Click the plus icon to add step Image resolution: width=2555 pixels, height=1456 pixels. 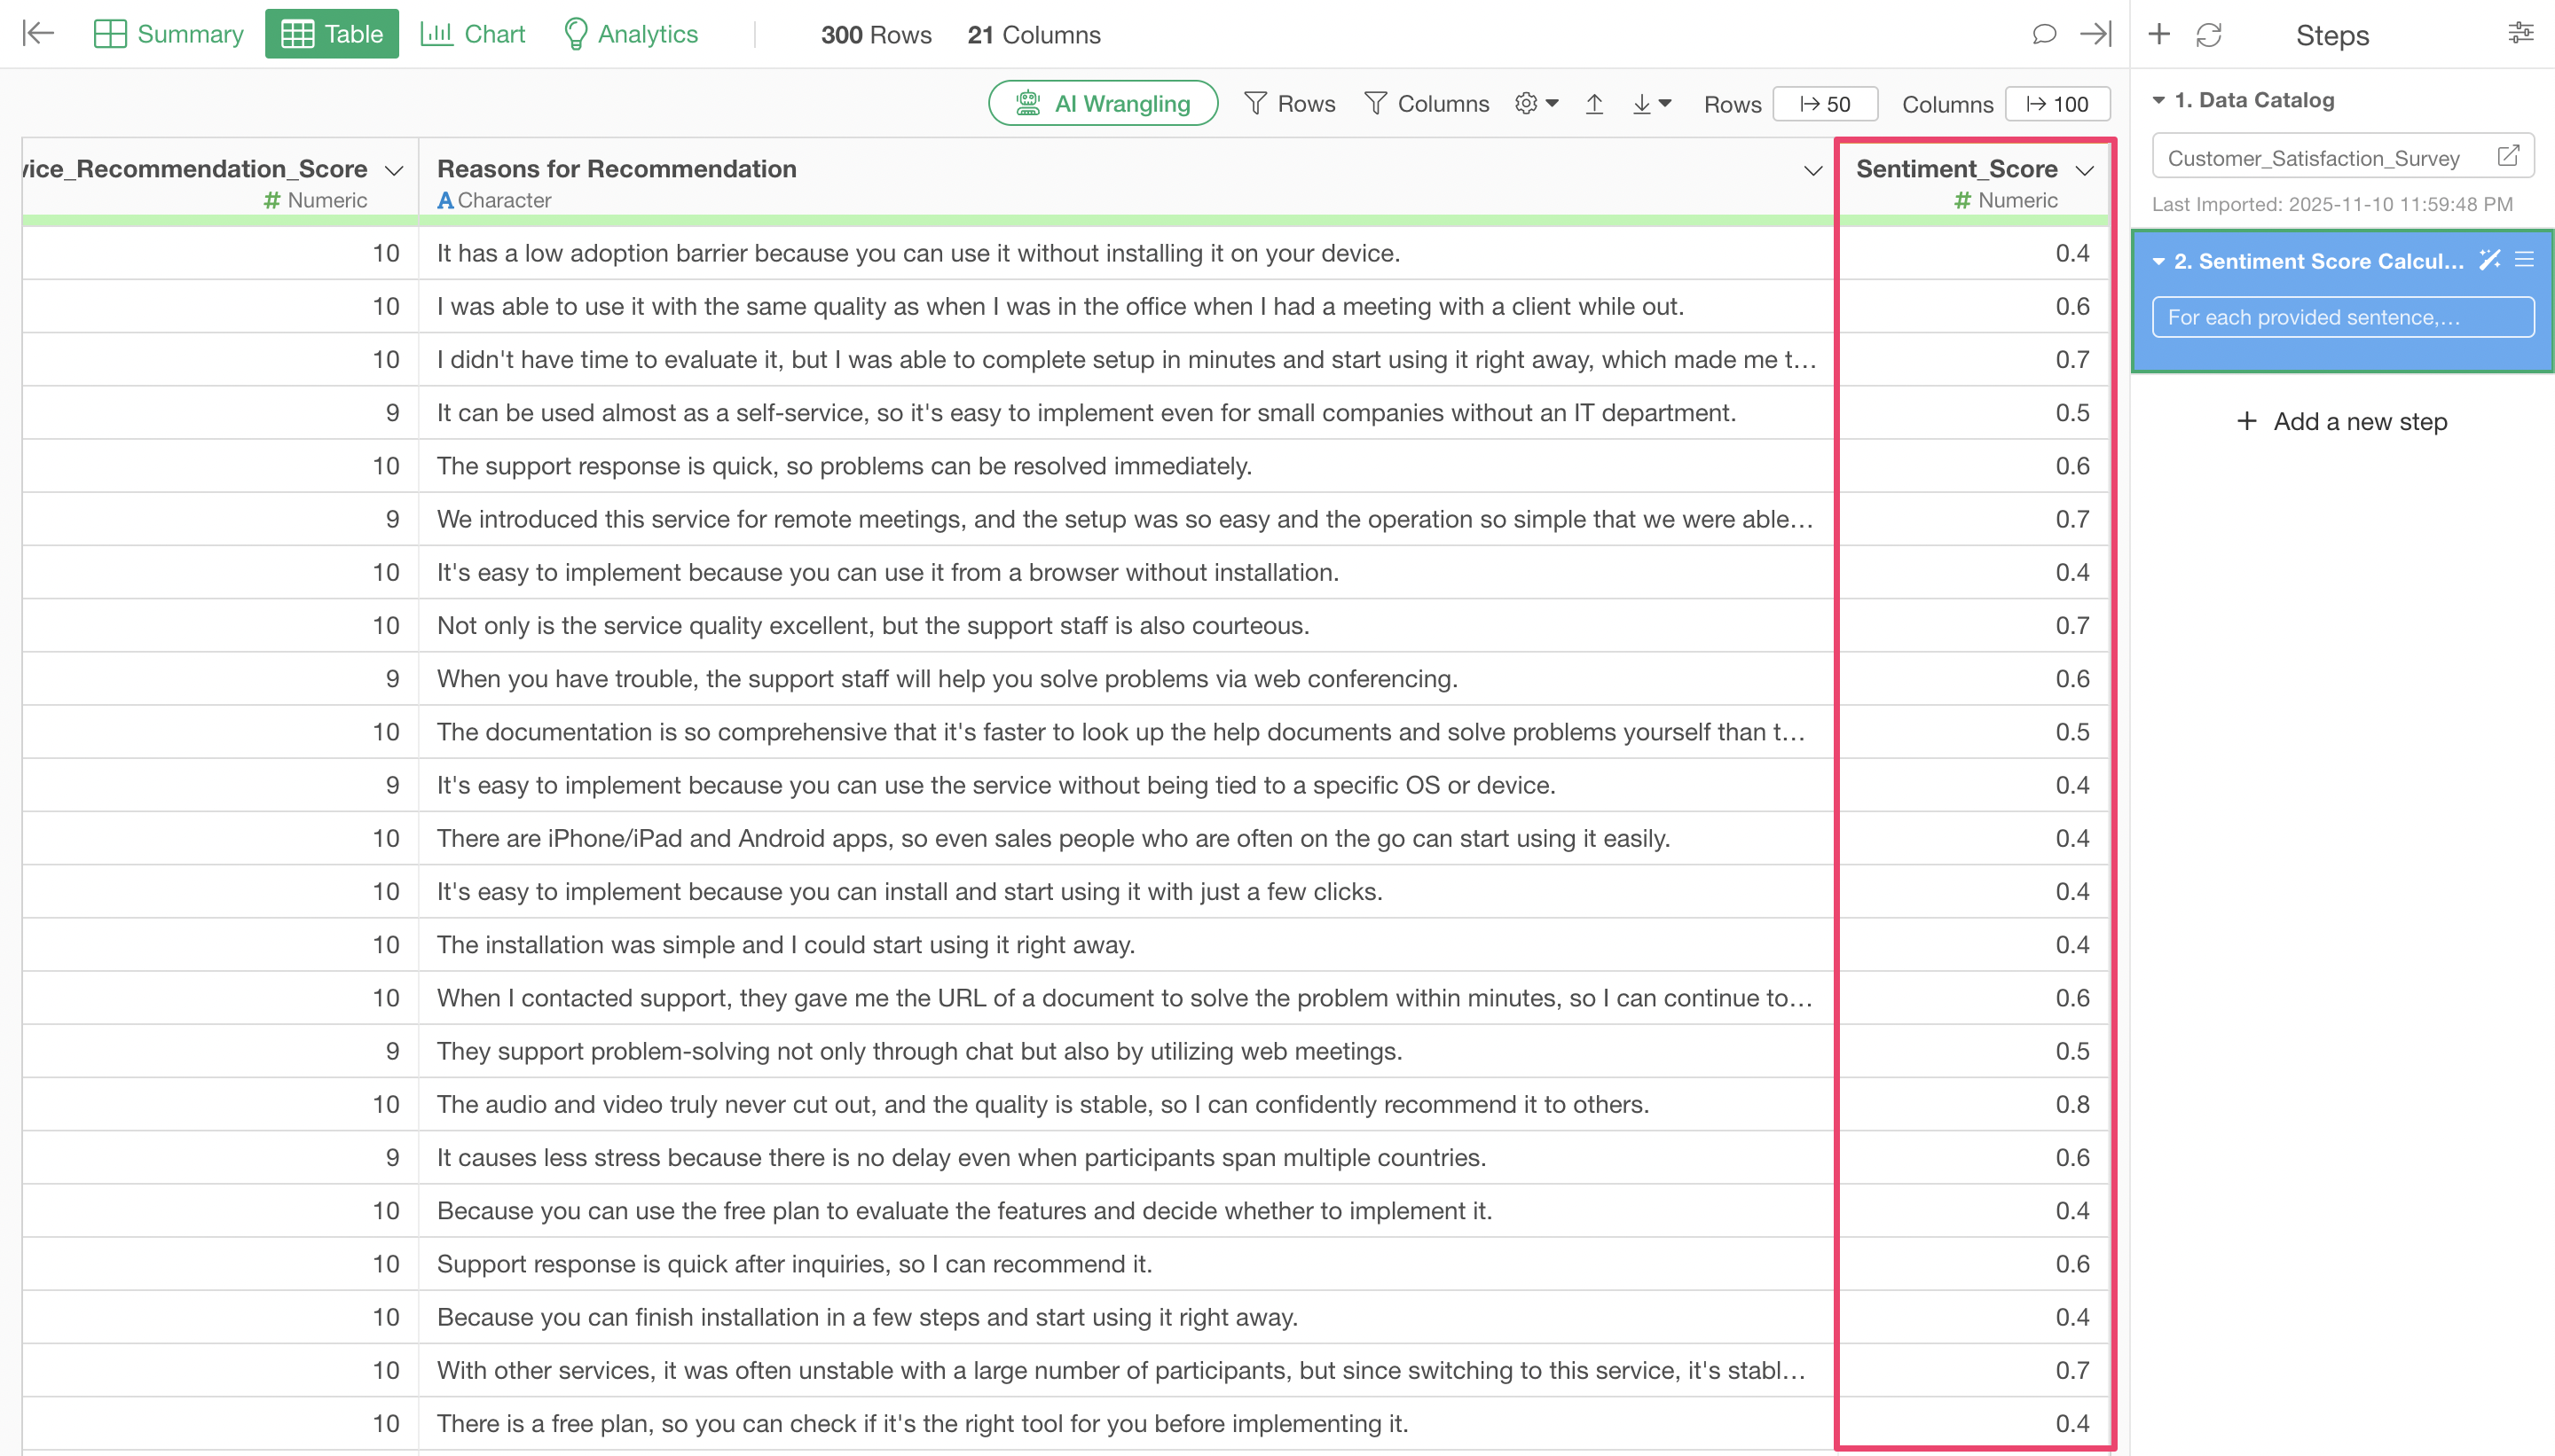tap(2158, 34)
